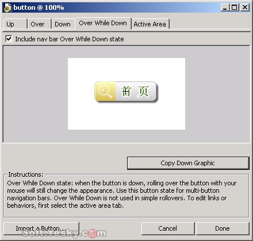This screenshot has height=241, width=253.
Task: Click Done to finish the button
Action: (x=223, y=228)
